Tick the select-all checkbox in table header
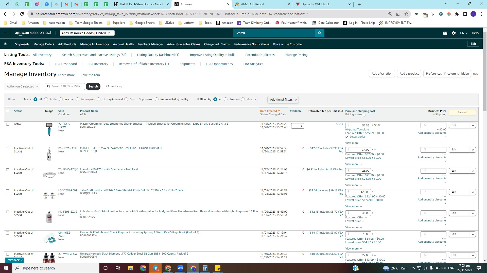The image size is (487, 273). coord(8,111)
